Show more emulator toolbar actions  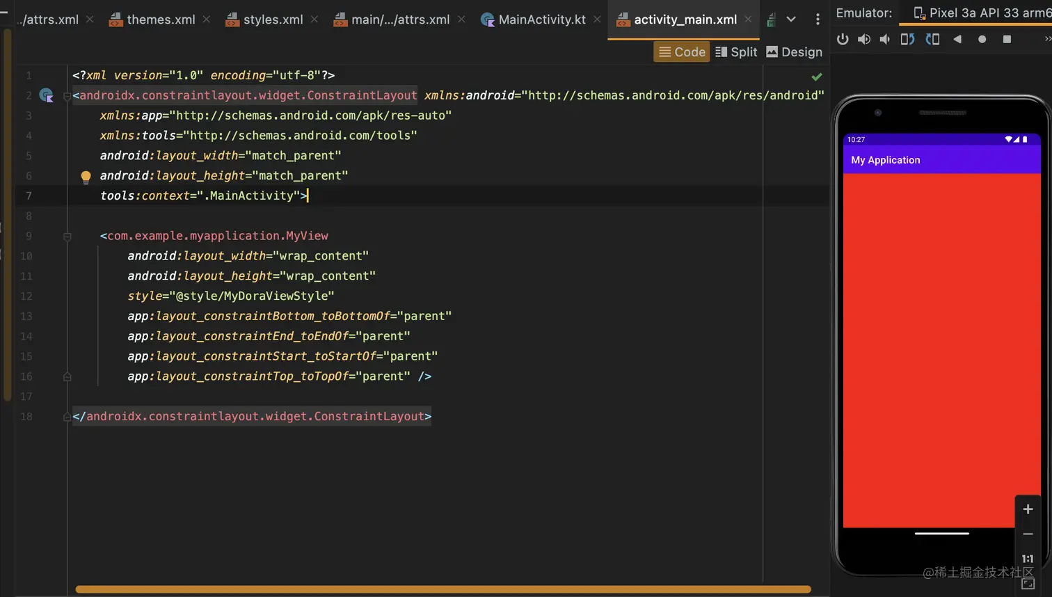point(1047,39)
